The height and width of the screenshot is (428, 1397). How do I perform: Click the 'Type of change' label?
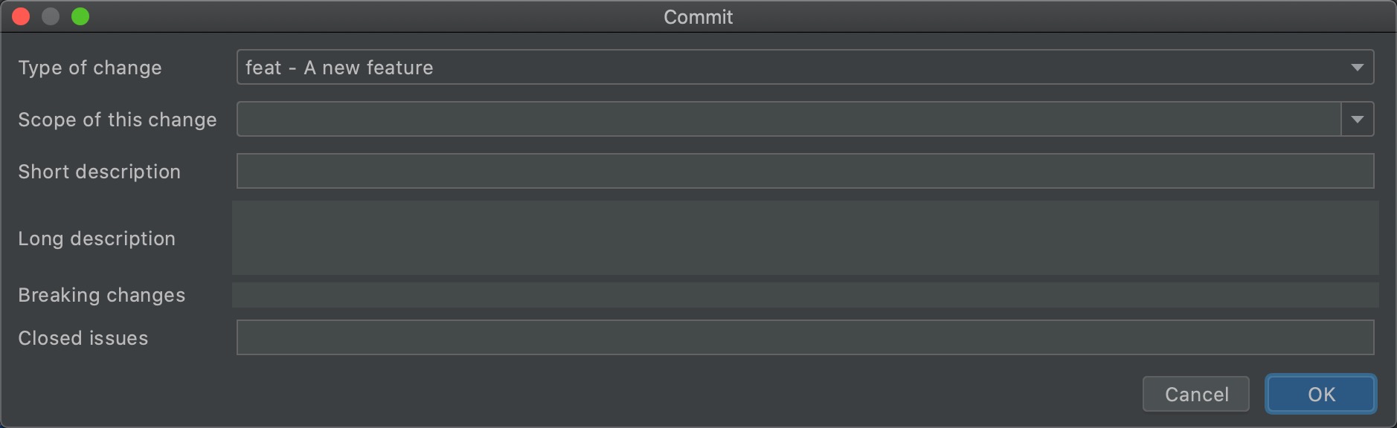[x=90, y=68]
